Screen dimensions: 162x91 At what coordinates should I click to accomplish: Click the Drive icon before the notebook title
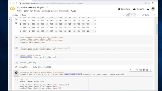click(x=18, y=8)
